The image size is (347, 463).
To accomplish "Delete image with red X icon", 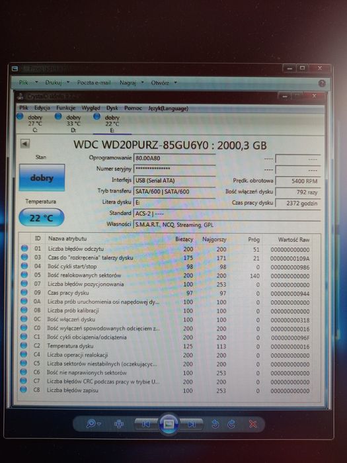I will click(x=252, y=424).
